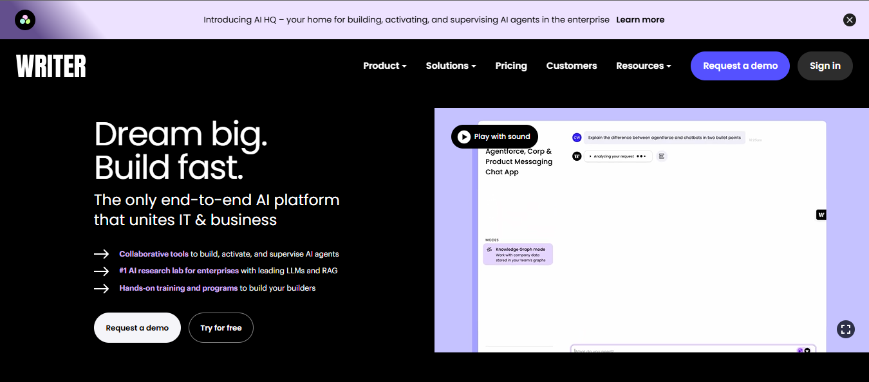This screenshot has height=382, width=869.
Task: Click the arrow before Hands-on training
Action: [x=102, y=289]
